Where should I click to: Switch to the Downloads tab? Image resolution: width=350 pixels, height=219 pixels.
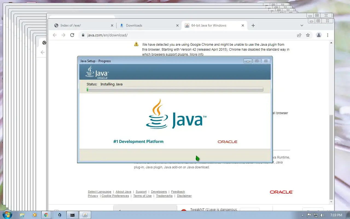pyautogui.click(x=149, y=25)
